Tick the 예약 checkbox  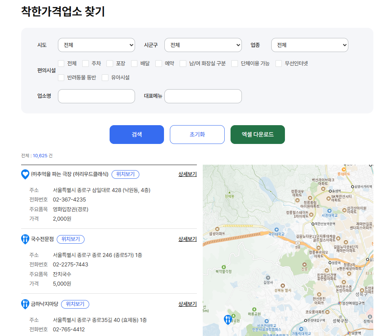159,63
